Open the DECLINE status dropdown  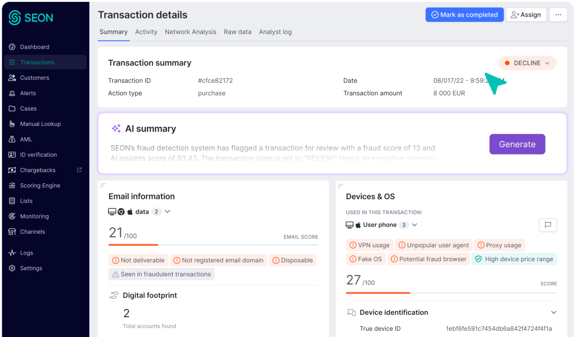tap(527, 63)
